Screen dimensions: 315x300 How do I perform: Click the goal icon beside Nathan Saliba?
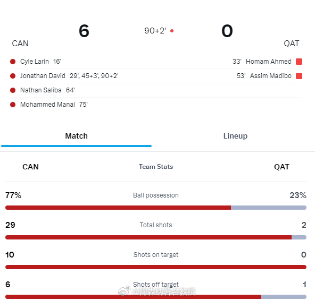(13, 90)
